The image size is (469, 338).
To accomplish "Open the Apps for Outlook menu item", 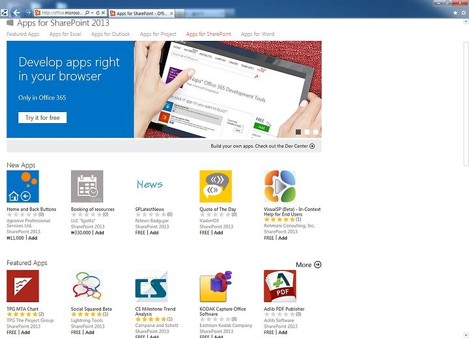I will click(x=110, y=34).
